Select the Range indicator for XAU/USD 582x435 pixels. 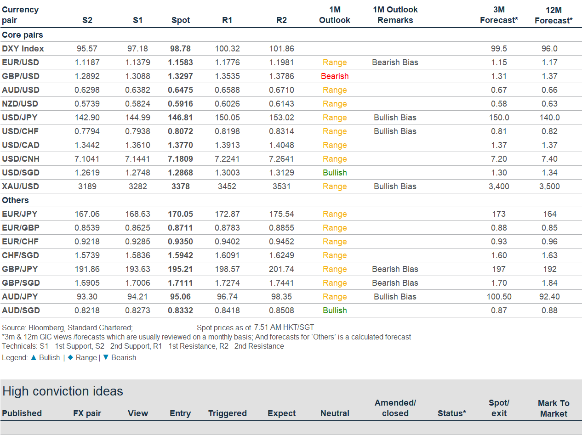click(x=335, y=186)
